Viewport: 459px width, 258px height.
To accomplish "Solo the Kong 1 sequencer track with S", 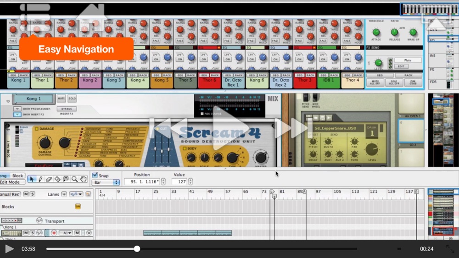I will 33,233.
